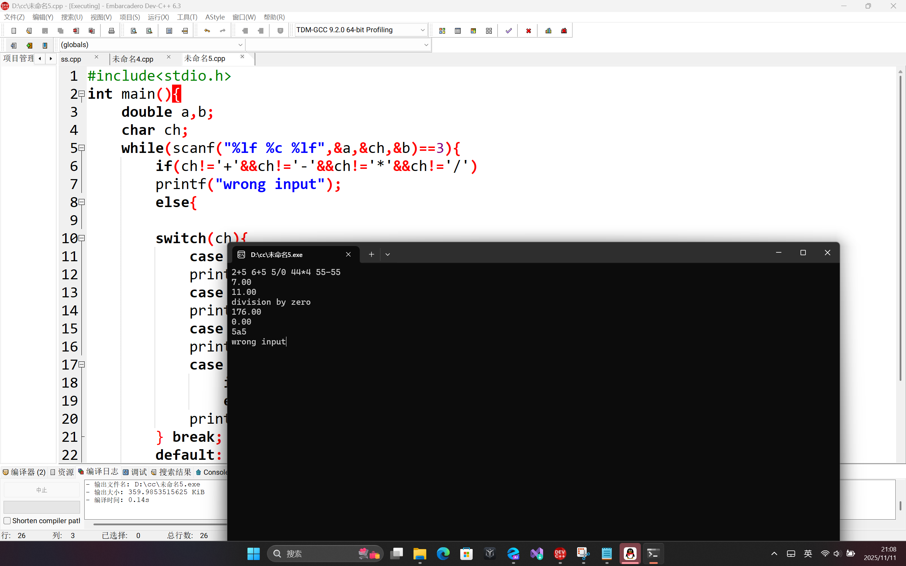The width and height of the screenshot is (906, 566).
Task: Click the New file toolbar icon
Action: [14, 31]
